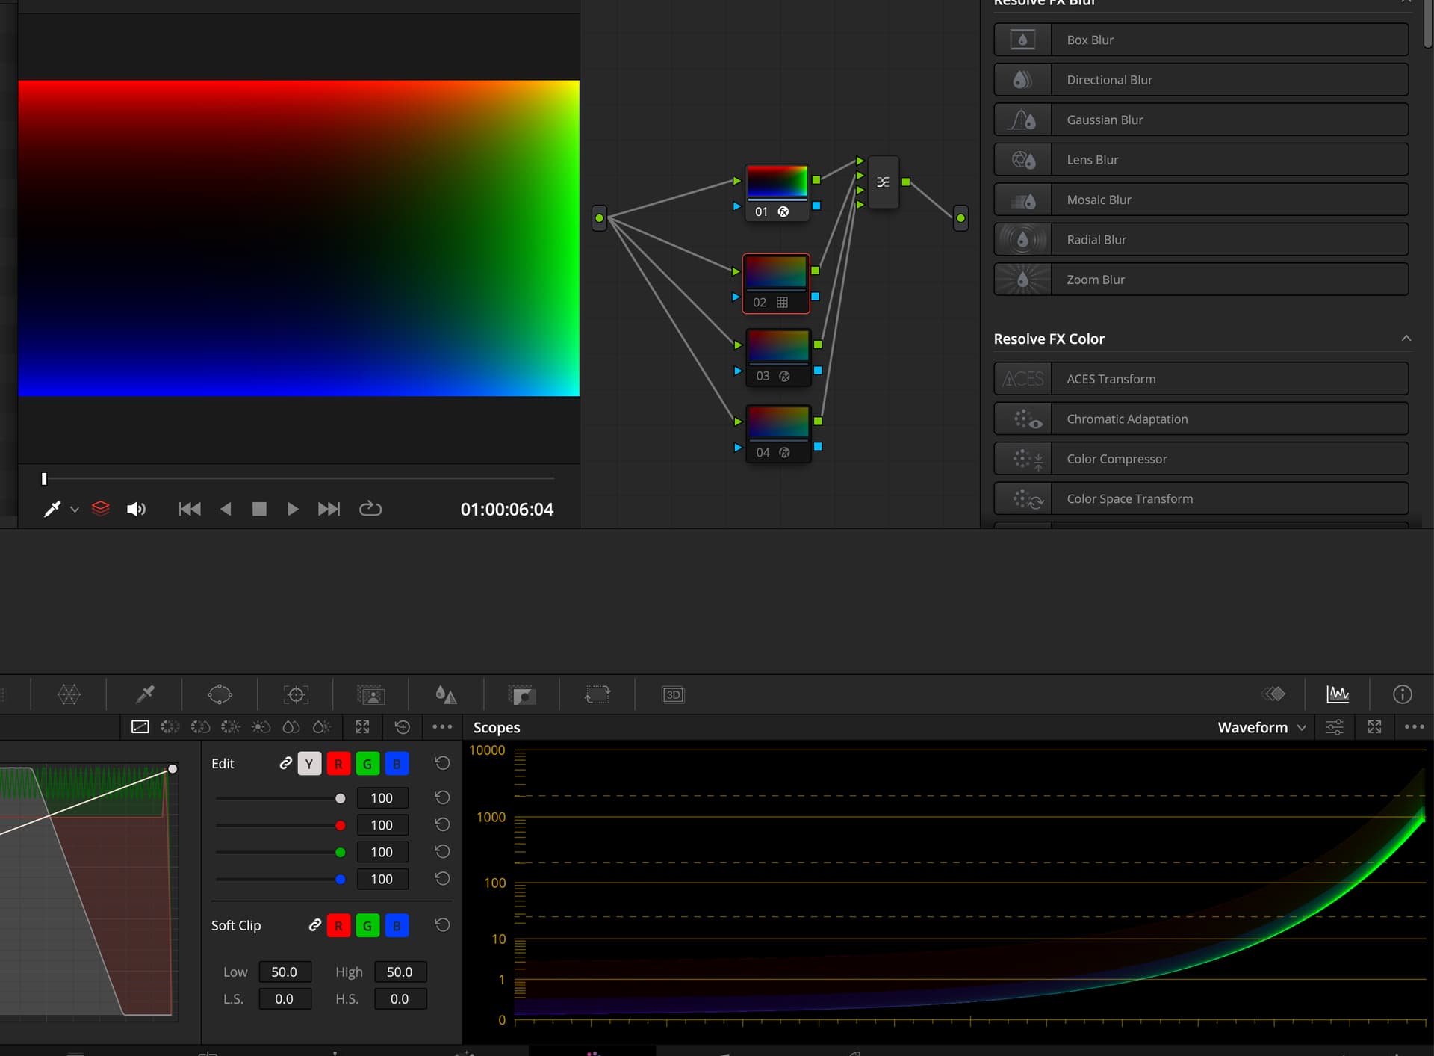Show the Scopes panel icon

(1337, 694)
